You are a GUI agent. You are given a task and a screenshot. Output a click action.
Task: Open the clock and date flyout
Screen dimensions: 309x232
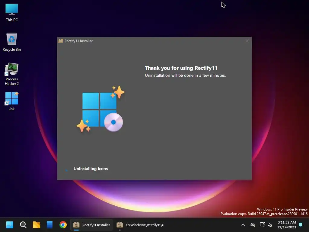click(x=287, y=225)
